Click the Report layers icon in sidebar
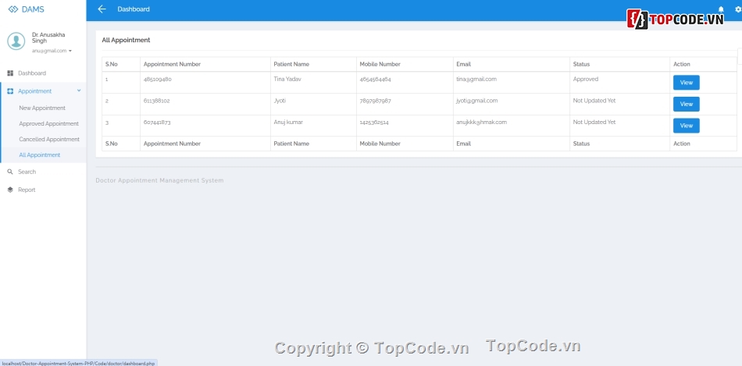This screenshot has height=366, width=742. tap(10, 190)
